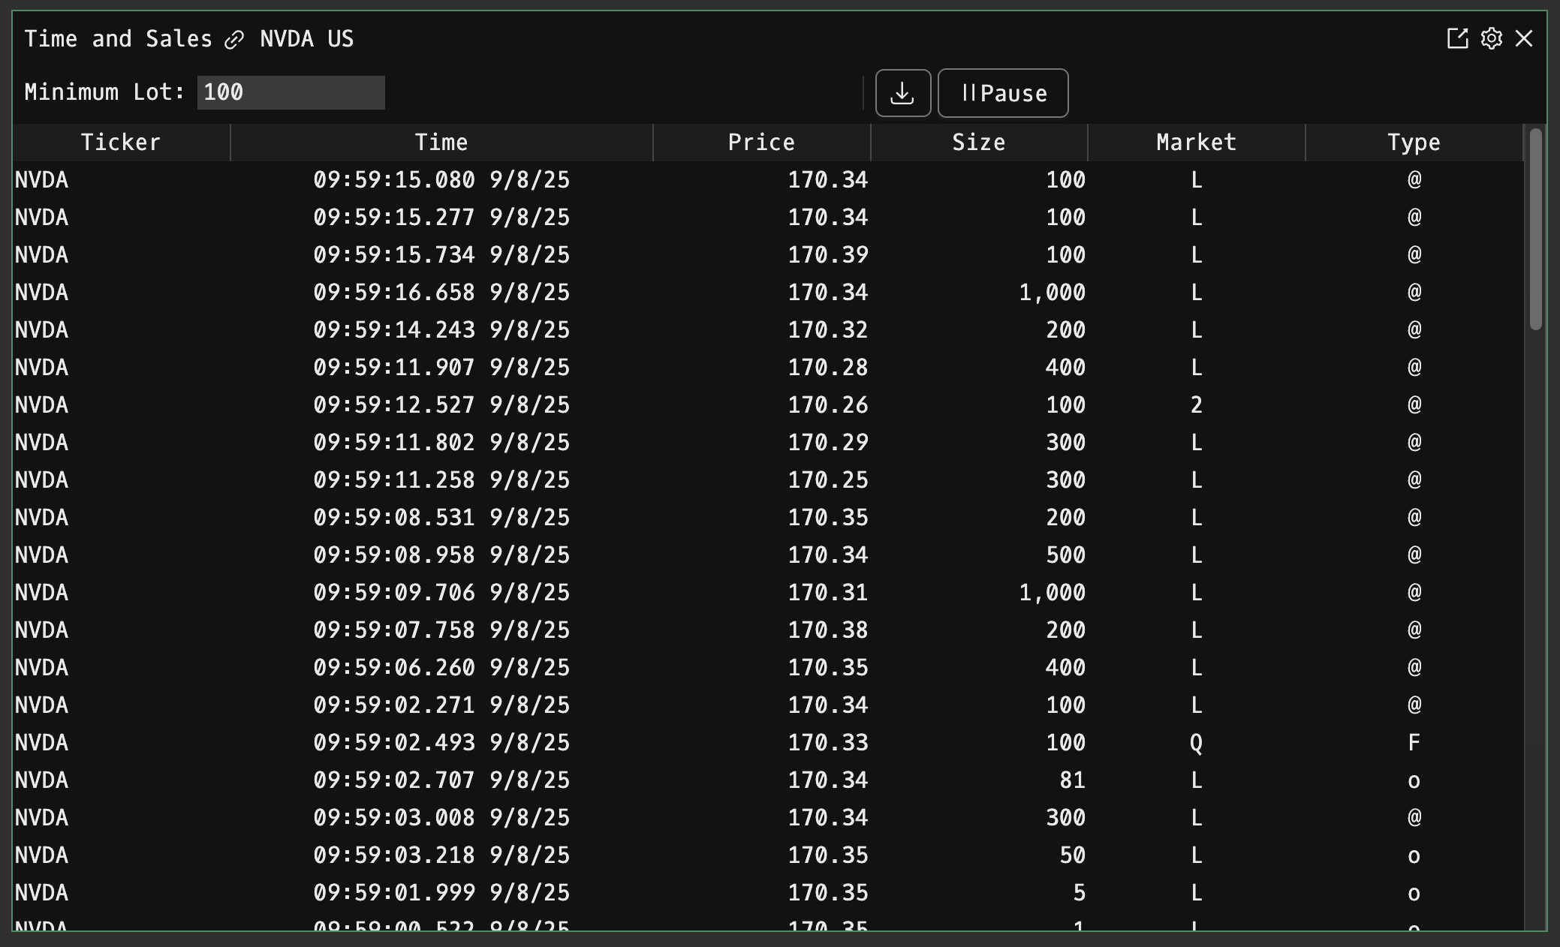Select the trade time 09:59:06.260 9/8/25
This screenshot has height=947, width=1560.
[x=441, y=668]
